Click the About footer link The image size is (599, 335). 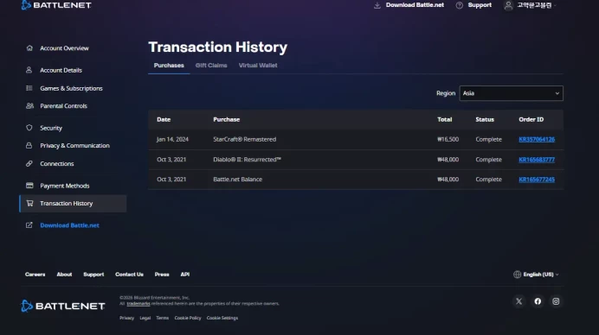pos(64,275)
